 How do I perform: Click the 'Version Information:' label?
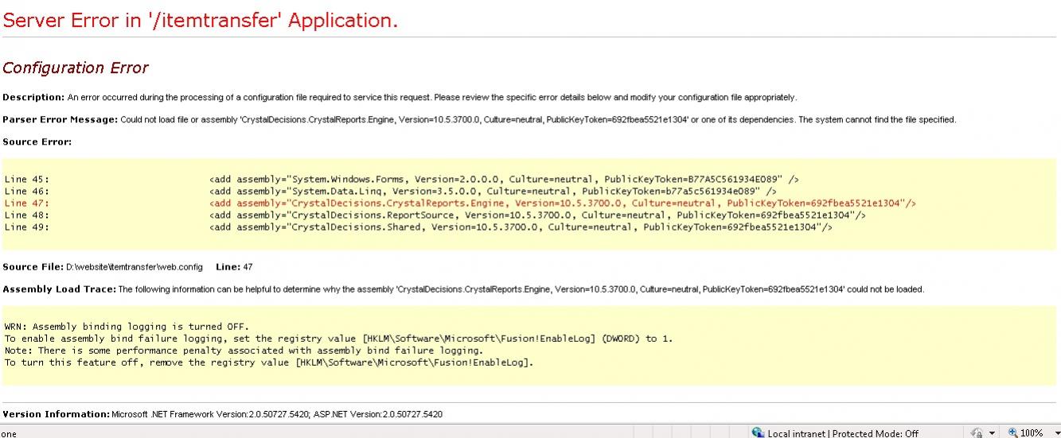pos(56,414)
